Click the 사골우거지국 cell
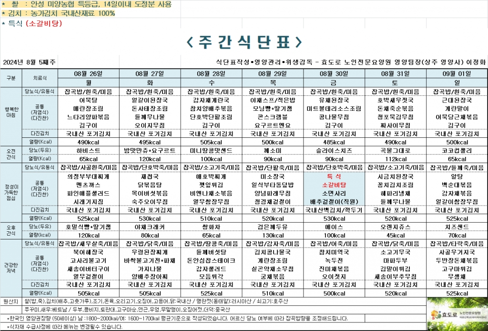 click(457, 252)
